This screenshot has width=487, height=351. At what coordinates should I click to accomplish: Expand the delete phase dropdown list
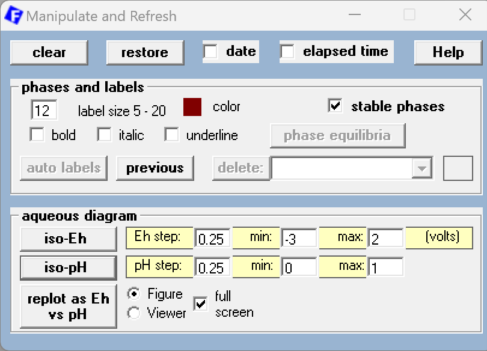pos(422,169)
